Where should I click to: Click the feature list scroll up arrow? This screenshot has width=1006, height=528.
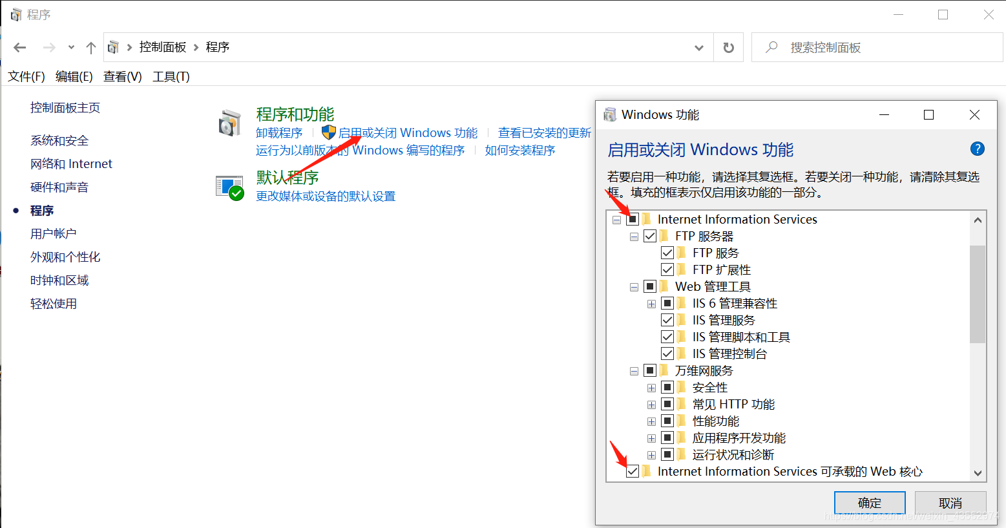(978, 220)
